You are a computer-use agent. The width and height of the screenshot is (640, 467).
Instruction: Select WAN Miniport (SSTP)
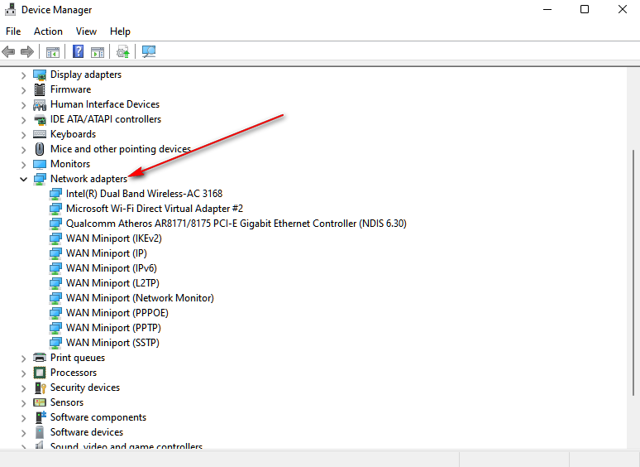click(112, 343)
